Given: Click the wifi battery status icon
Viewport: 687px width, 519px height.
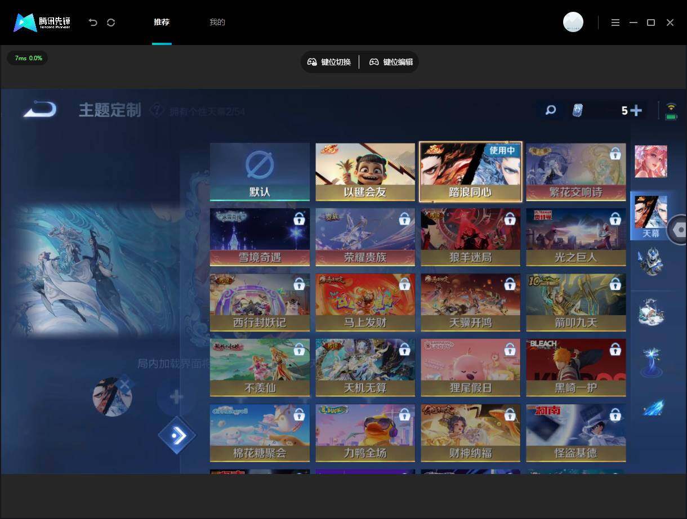Looking at the screenshot, I should 671,110.
